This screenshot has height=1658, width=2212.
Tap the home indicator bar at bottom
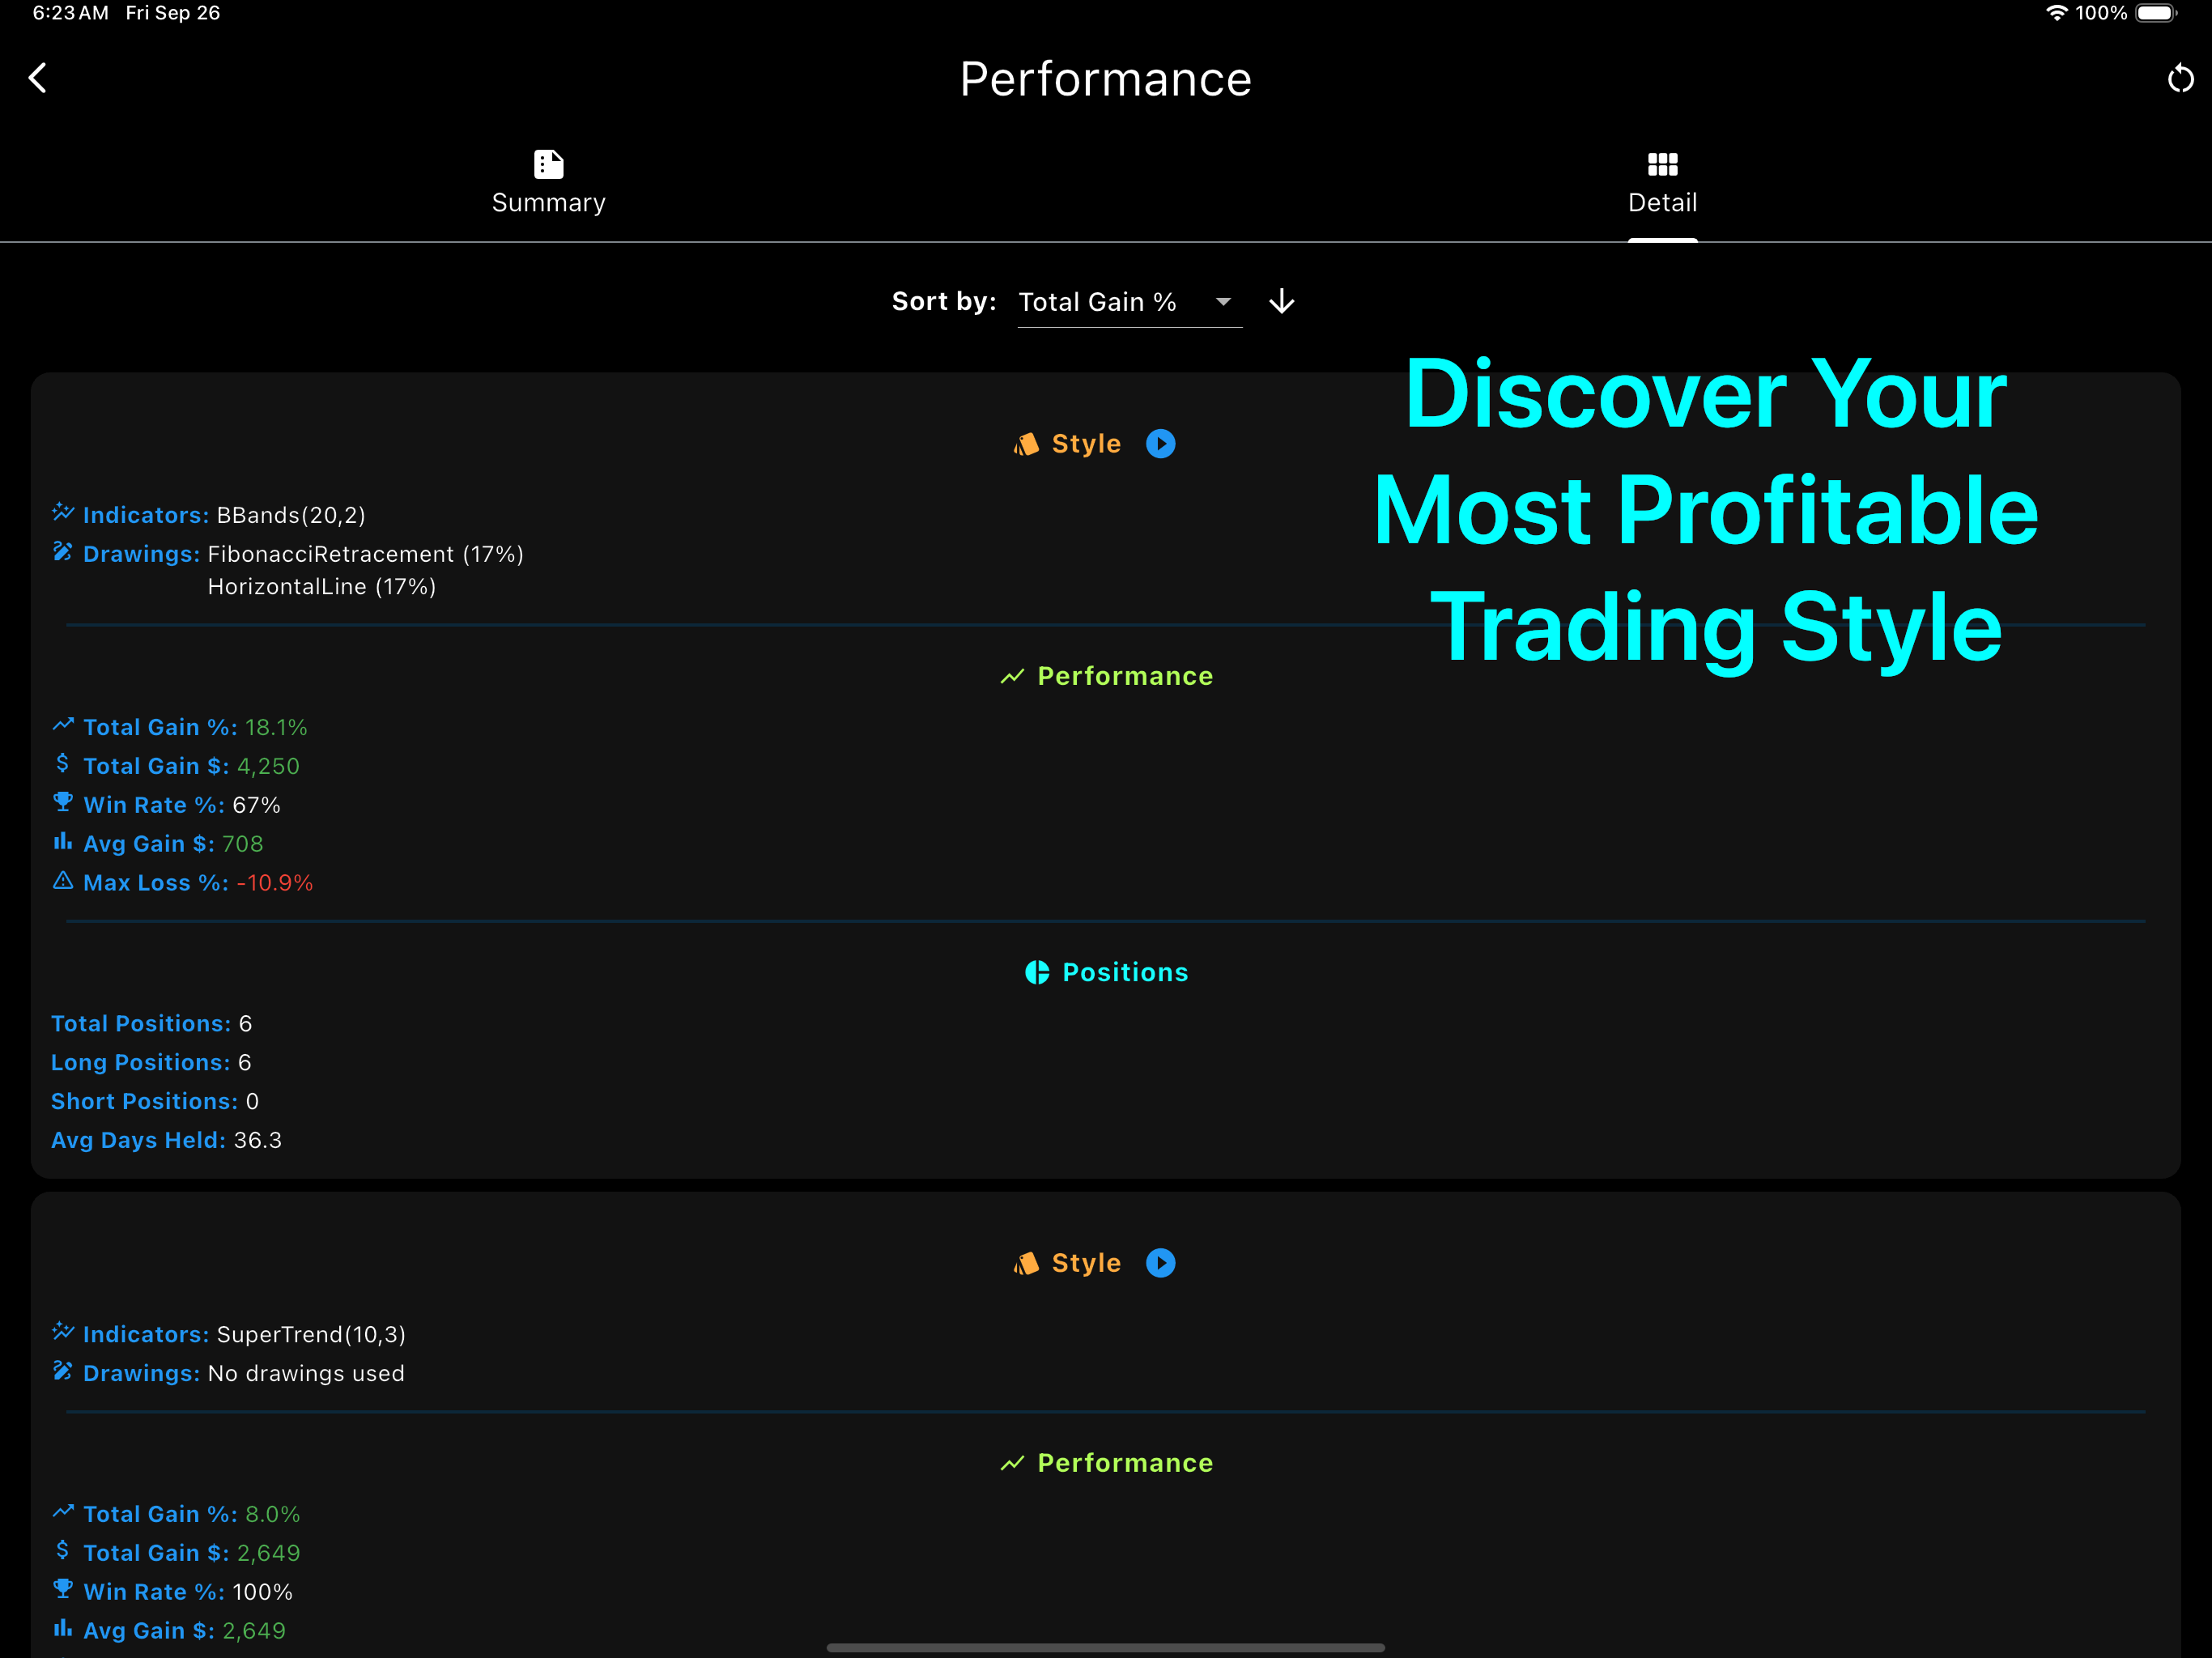(x=1106, y=1647)
